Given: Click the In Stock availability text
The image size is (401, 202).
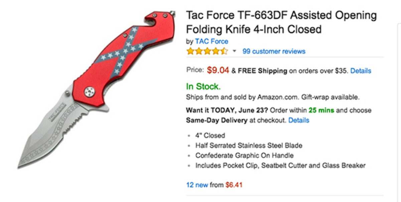Looking at the screenshot, I should (203, 87).
